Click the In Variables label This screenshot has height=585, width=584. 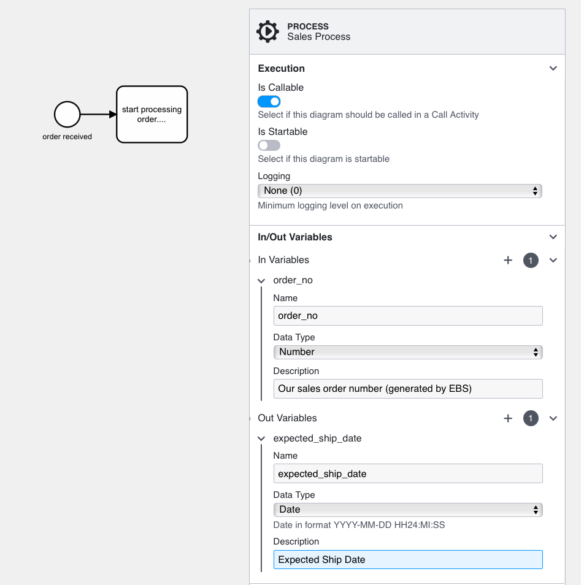[283, 259]
